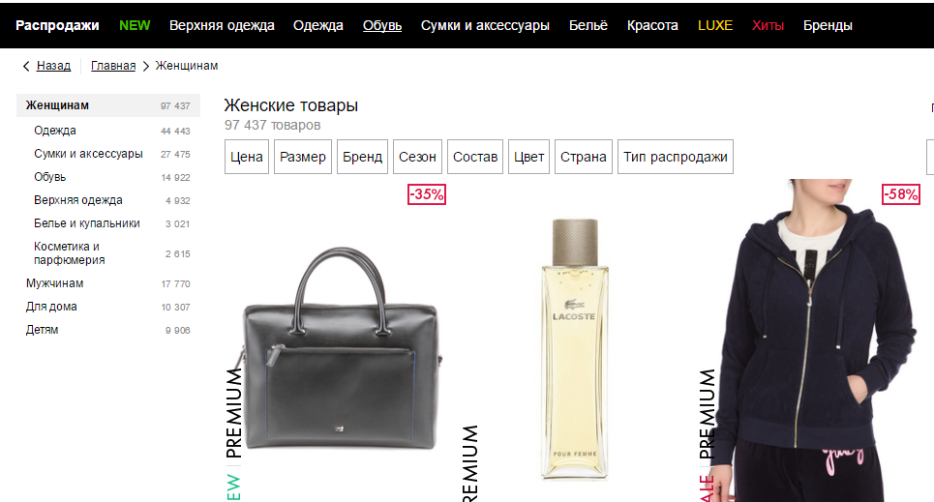Follow the Назад link

[53, 66]
